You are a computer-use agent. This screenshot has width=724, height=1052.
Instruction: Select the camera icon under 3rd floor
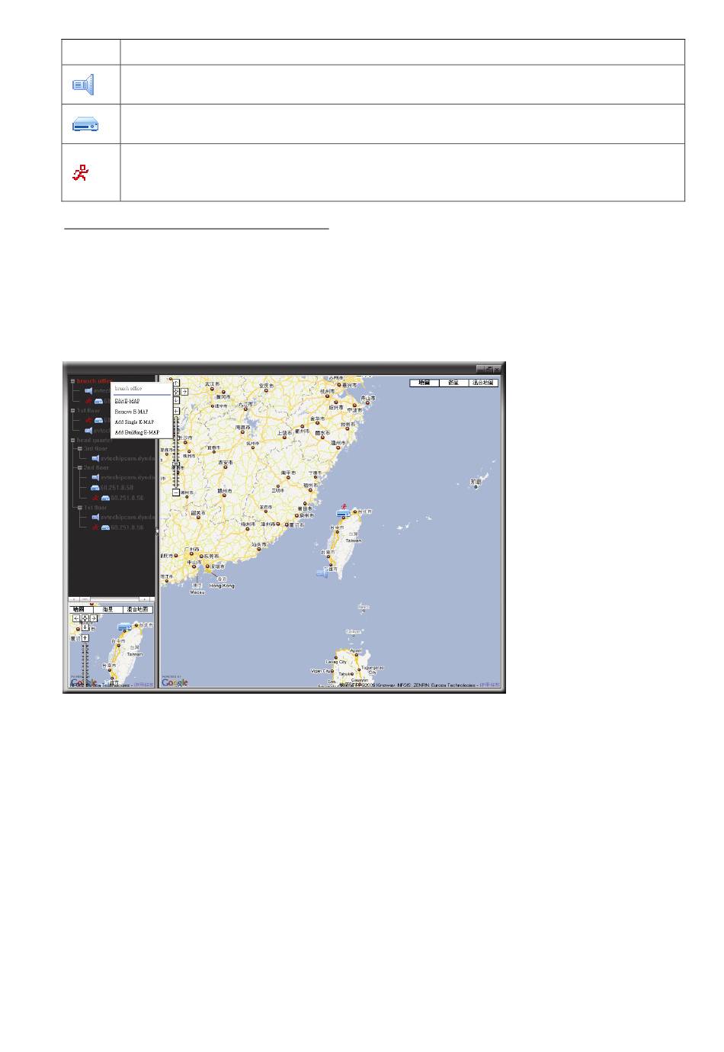point(95,458)
